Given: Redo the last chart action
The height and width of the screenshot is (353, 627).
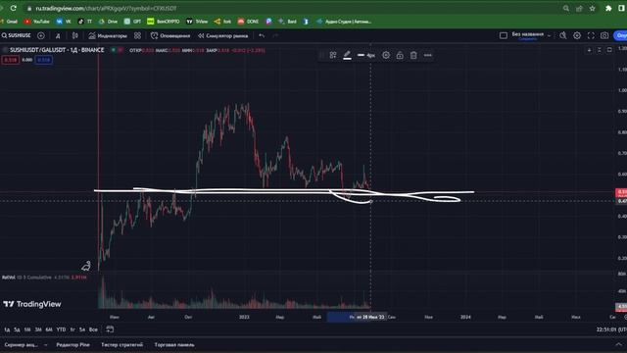Looking at the screenshot, I should pos(275,35).
